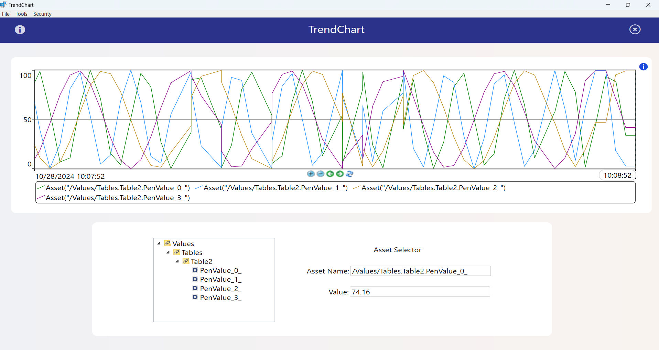Click the Value field showing 74.16
Image resolution: width=659 pixels, height=350 pixels.
pyautogui.click(x=420, y=292)
